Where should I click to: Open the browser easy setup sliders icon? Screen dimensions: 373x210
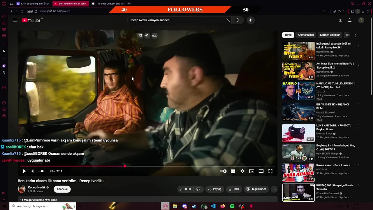pyautogui.click(x=368, y=11)
